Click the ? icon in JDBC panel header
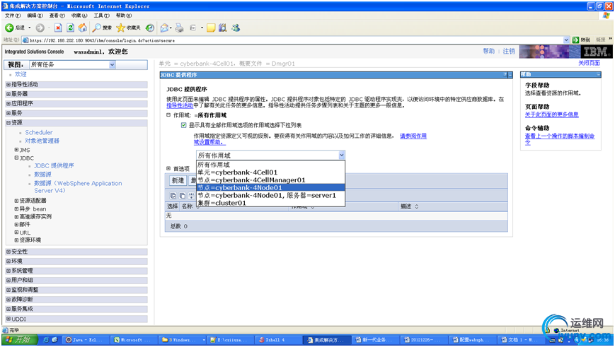Image resolution: width=615 pixels, height=347 pixels. [505, 74]
